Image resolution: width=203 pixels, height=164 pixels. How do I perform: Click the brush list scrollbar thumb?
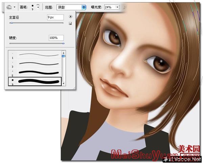(x=64, y=56)
